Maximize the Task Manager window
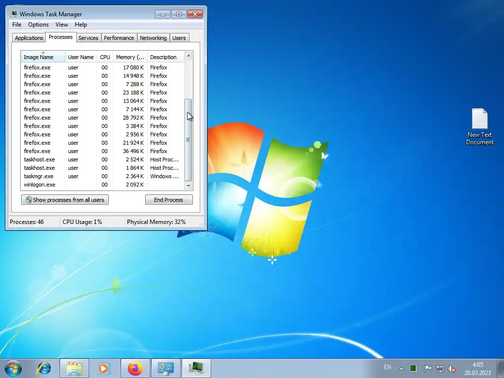 click(x=179, y=14)
